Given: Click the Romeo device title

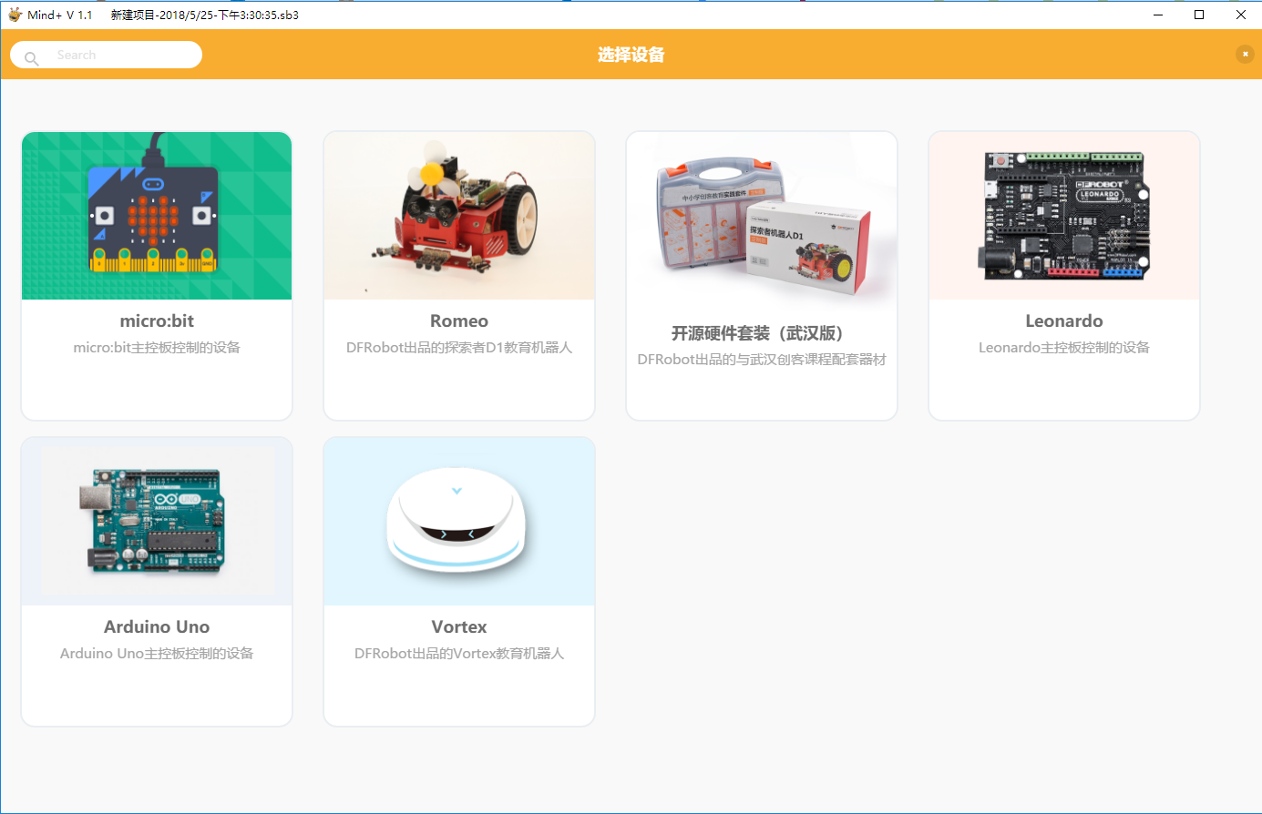Looking at the screenshot, I should click(x=459, y=321).
